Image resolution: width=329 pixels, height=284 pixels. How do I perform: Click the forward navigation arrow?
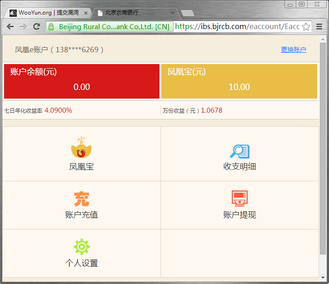(23, 27)
